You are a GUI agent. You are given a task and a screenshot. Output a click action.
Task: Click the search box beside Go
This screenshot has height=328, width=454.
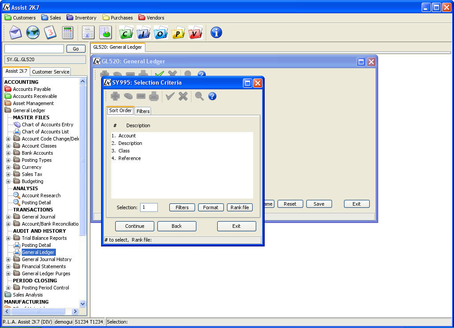[x=34, y=49]
